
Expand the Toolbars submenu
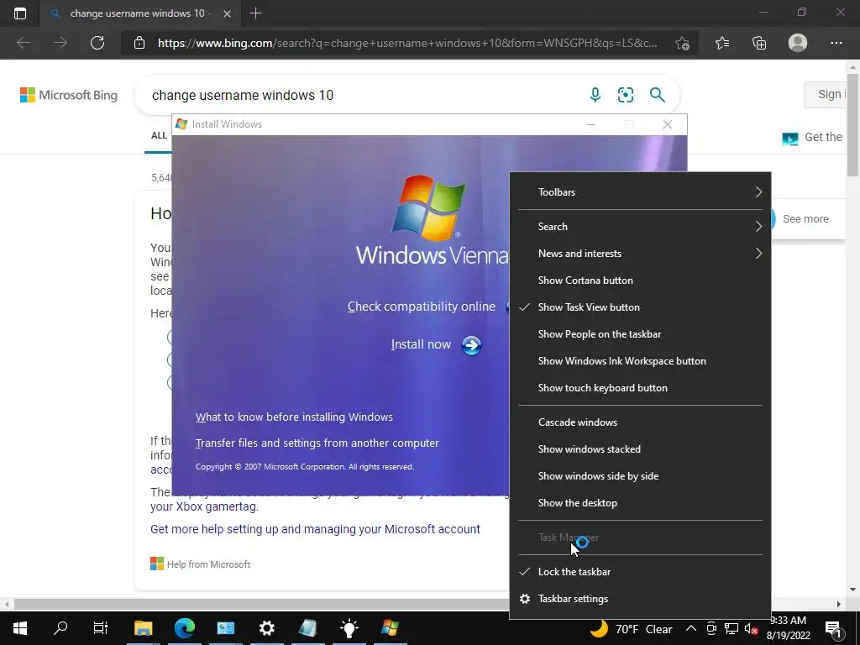point(640,192)
